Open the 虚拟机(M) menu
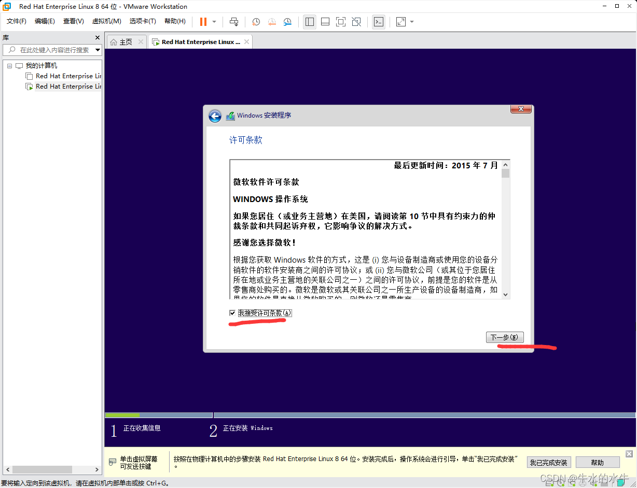 point(106,21)
